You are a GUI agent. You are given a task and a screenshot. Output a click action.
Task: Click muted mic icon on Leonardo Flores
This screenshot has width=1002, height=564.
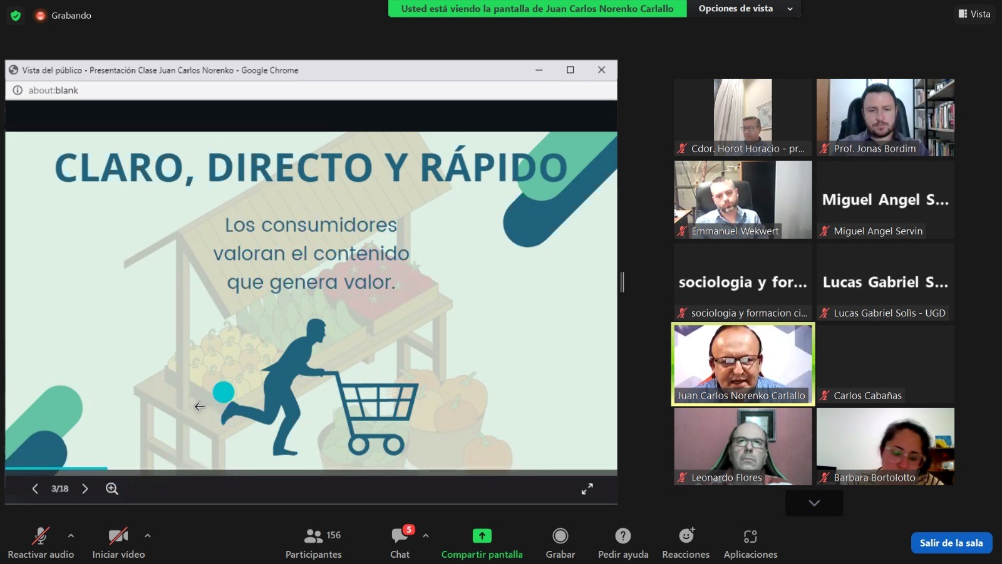pyautogui.click(x=682, y=478)
